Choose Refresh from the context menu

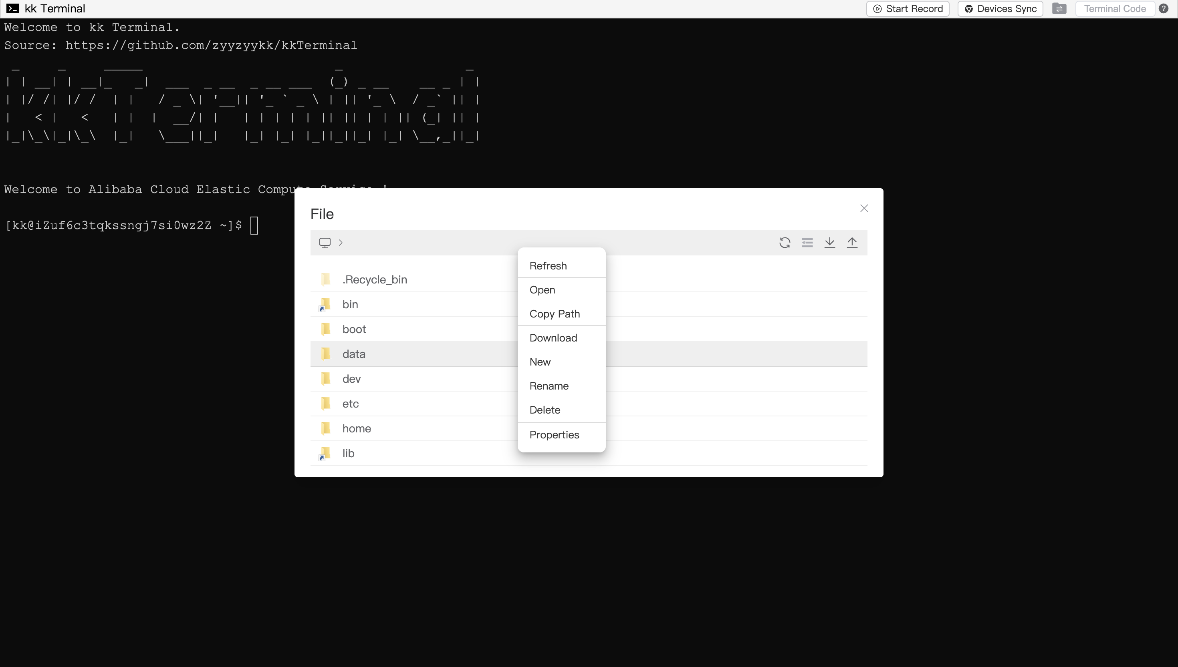(548, 266)
